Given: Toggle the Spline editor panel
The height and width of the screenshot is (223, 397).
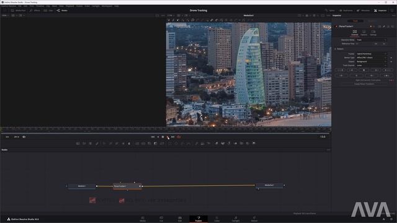Looking at the screenshot, I should coord(330,11).
